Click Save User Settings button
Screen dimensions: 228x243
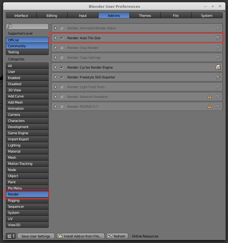click(36, 236)
